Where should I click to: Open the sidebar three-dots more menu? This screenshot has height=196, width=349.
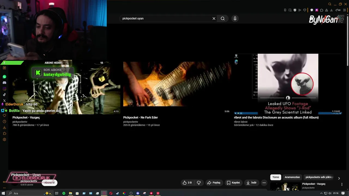click(x=4, y=188)
